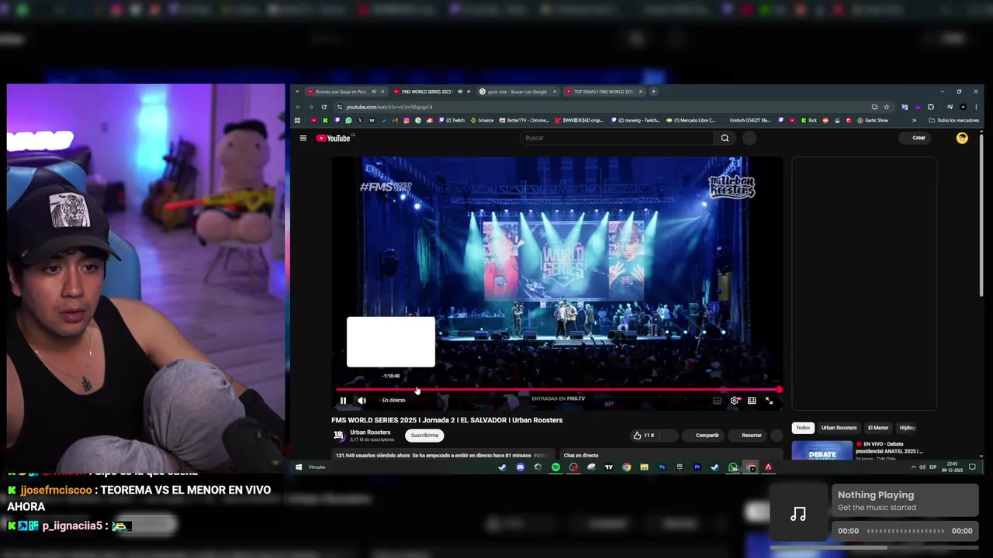This screenshot has width=993, height=558.
Task: Select the Todos chip
Action: coord(803,428)
